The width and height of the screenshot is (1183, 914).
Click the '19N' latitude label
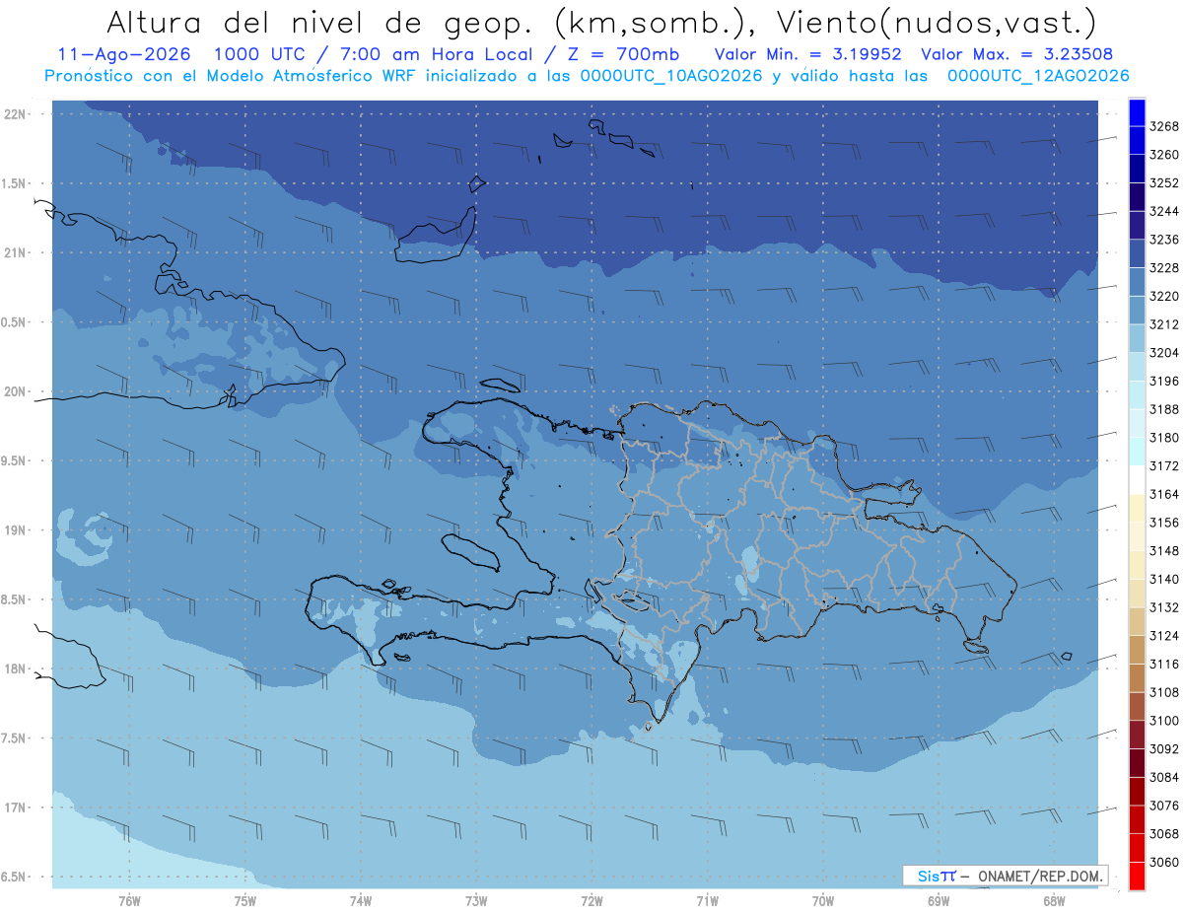(17, 530)
